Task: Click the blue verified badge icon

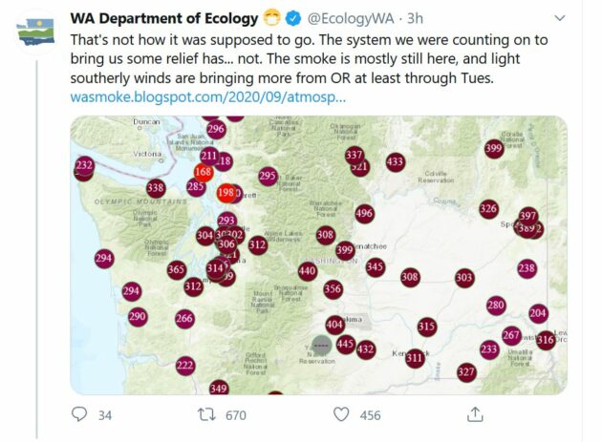Action: tap(294, 18)
